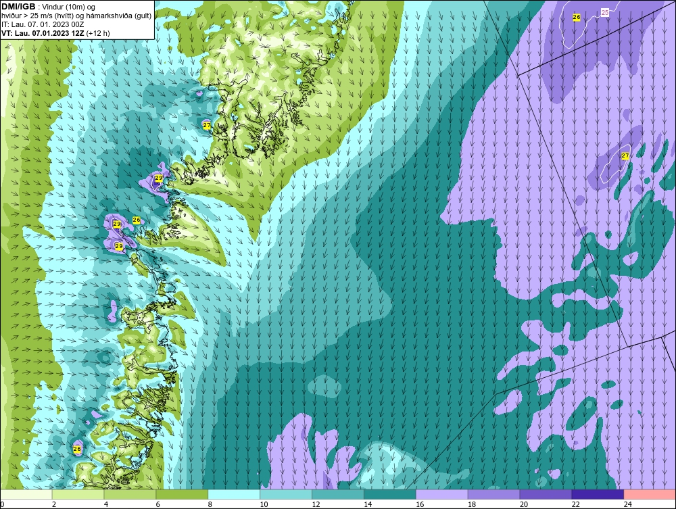Click the yellow 27 label over the eastern sea

coord(625,156)
